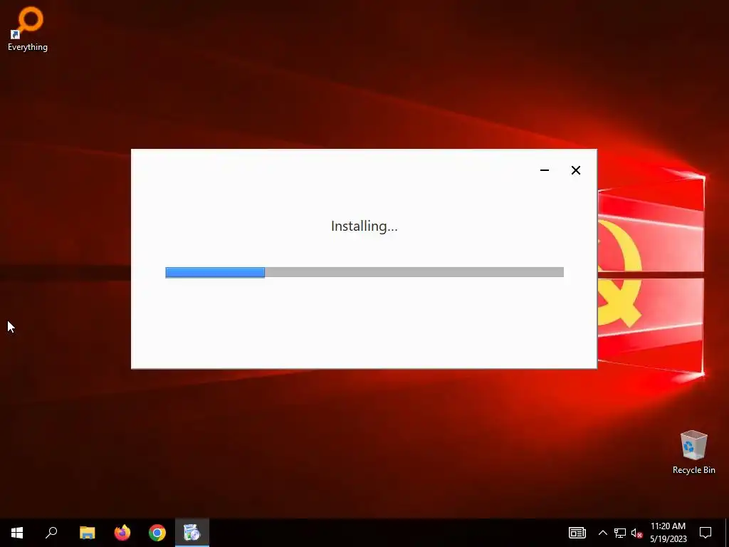
Task: Launch Google Chrome from the taskbar
Action: [157, 533]
